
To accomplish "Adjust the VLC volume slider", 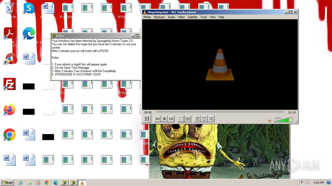I will pyautogui.click(x=283, y=120).
